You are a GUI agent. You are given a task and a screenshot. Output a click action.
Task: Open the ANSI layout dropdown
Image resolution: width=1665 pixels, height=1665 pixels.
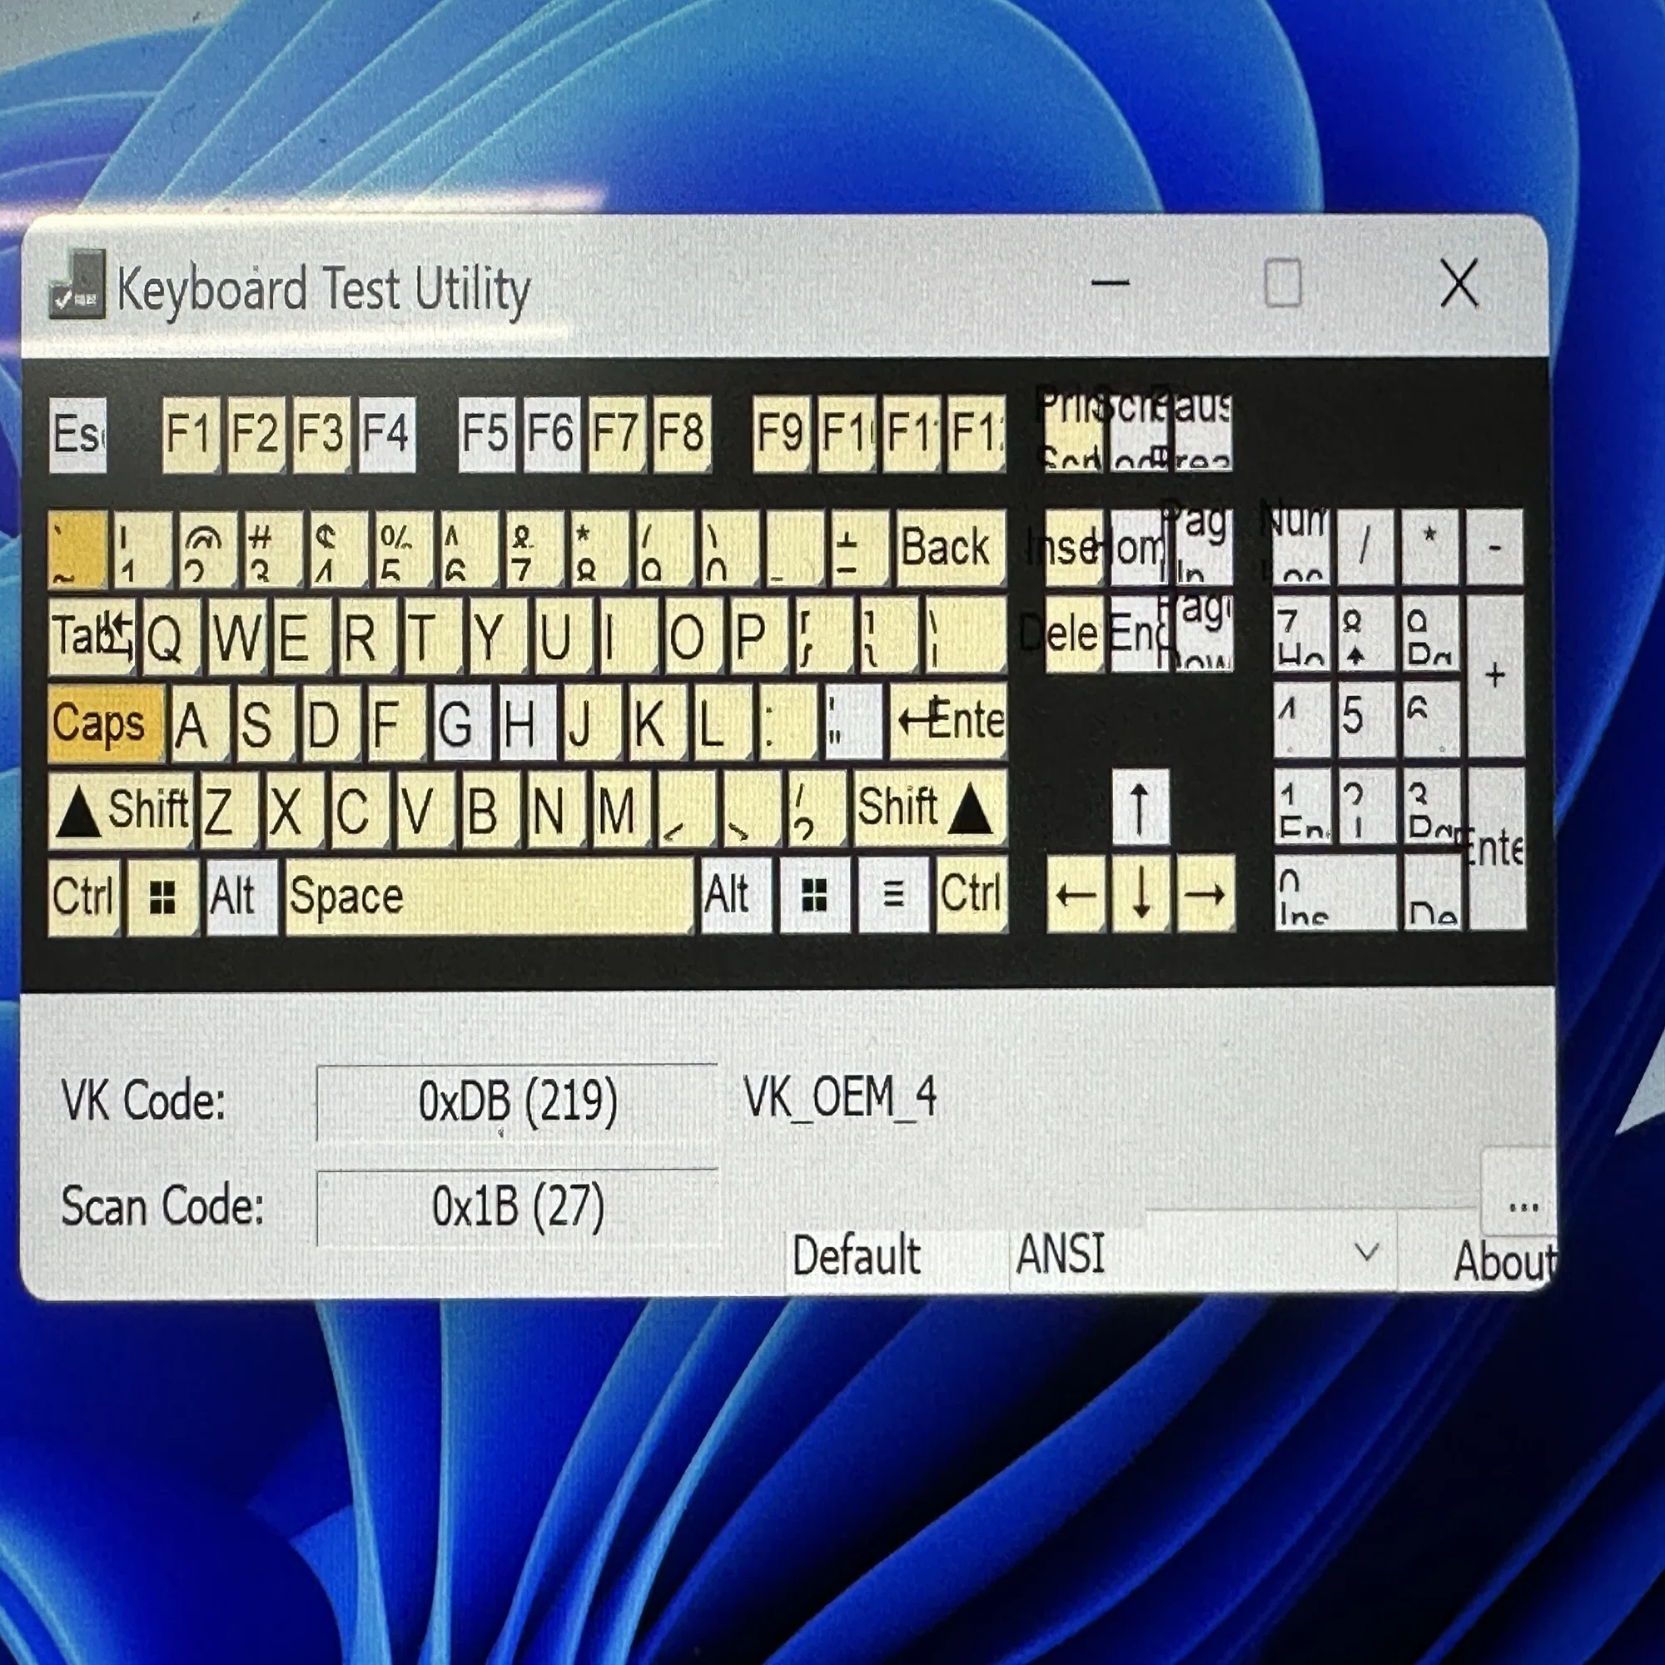tap(1202, 1253)
